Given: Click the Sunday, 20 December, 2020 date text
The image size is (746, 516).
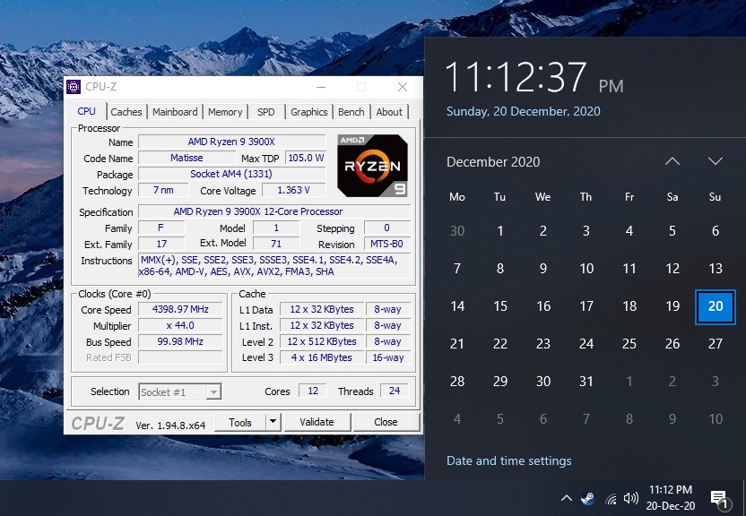Looking at the screenshot, I should [x=524, y=111].
